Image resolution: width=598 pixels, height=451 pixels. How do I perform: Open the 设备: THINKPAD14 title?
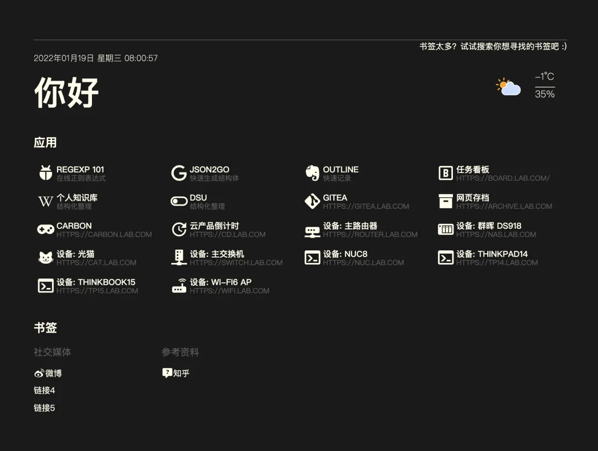click(492, 254)
